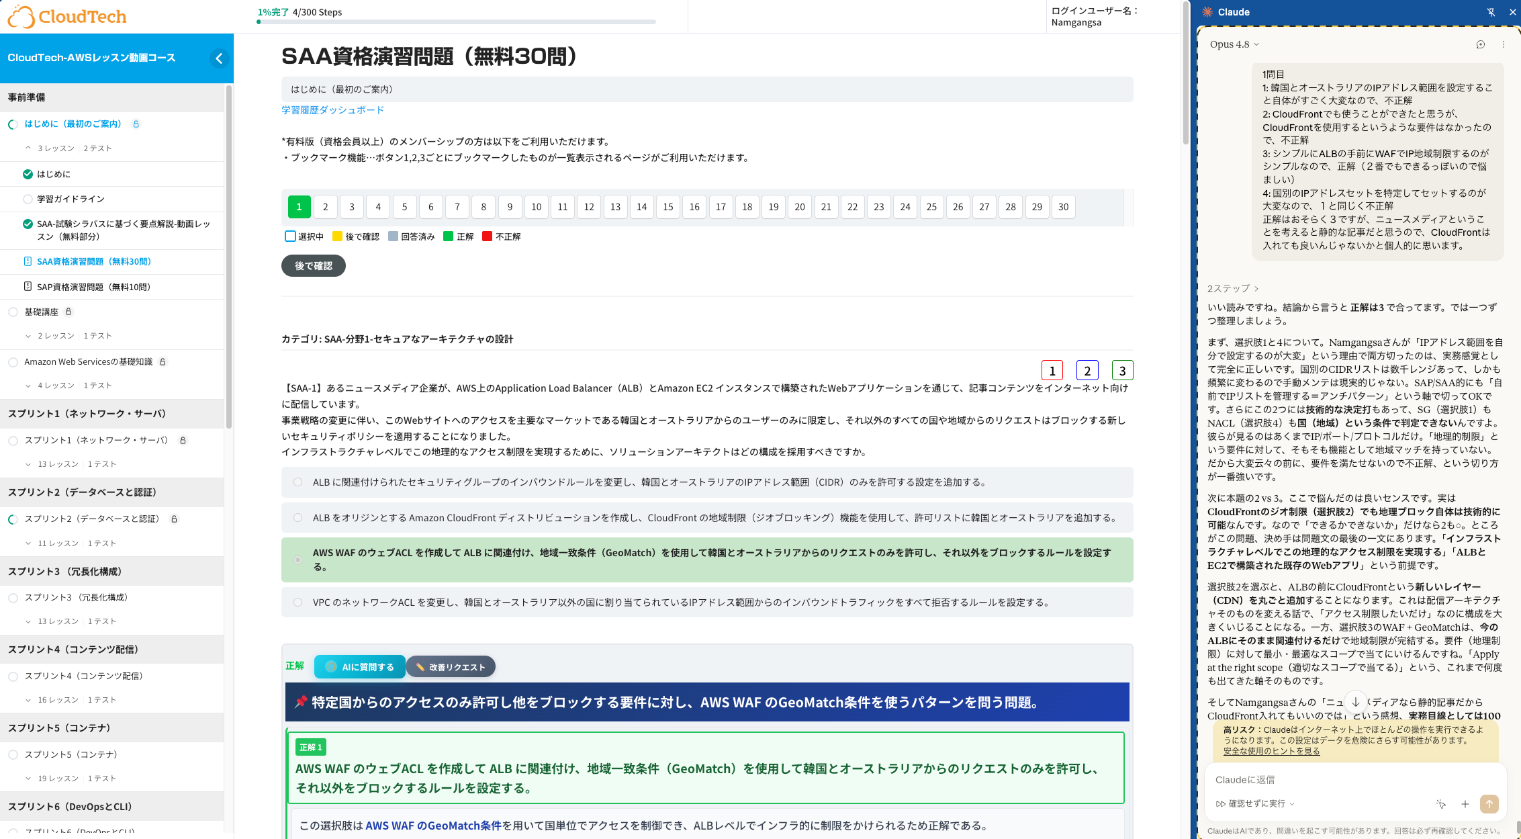Click the 選択中 legend checkbox
This screenshot has height=839, width=1521.
click(290, 236)
